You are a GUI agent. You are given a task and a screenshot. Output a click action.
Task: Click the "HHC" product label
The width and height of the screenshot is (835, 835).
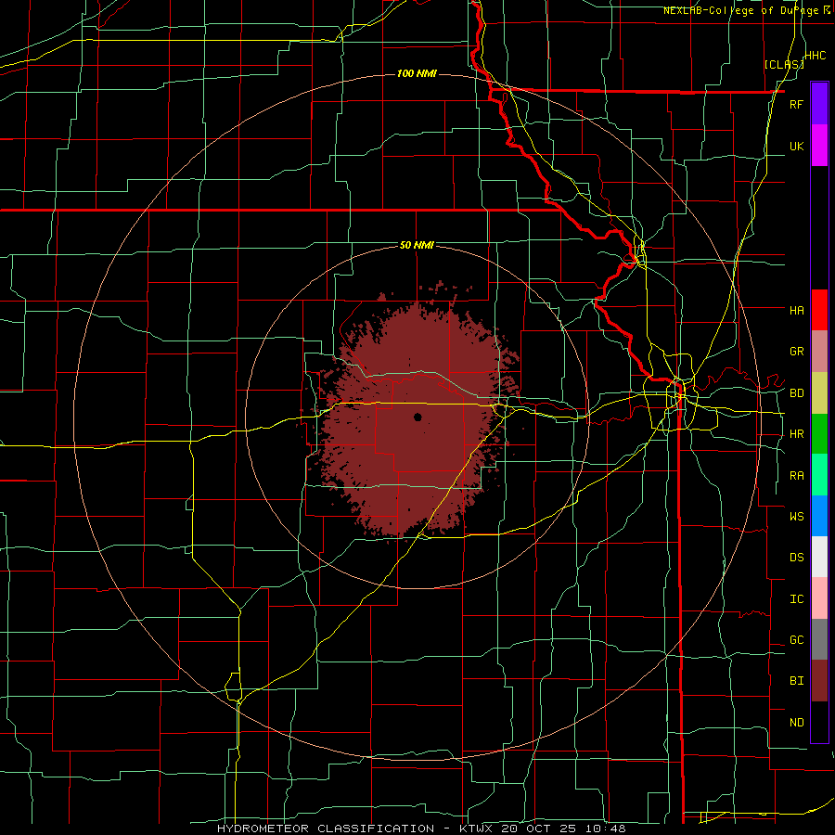816,56
